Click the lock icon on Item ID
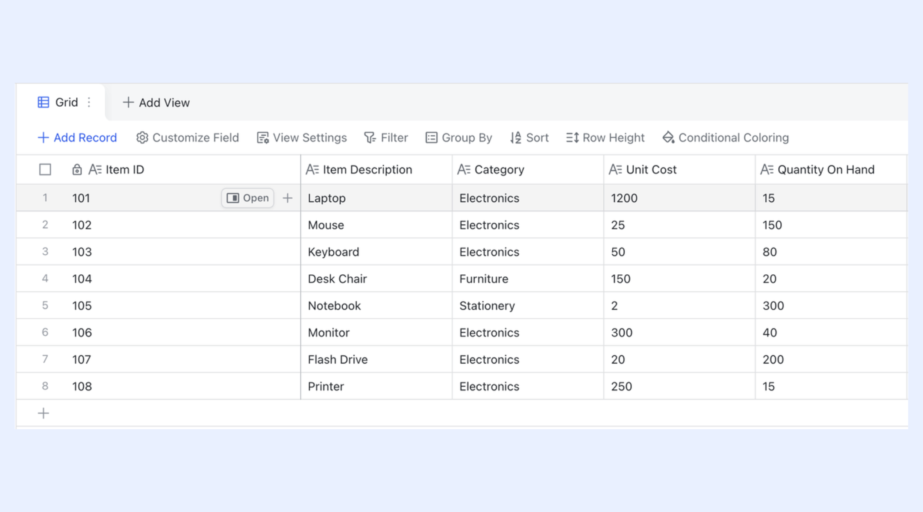This screenshot has height=512, width=923. tap(77, 170)
